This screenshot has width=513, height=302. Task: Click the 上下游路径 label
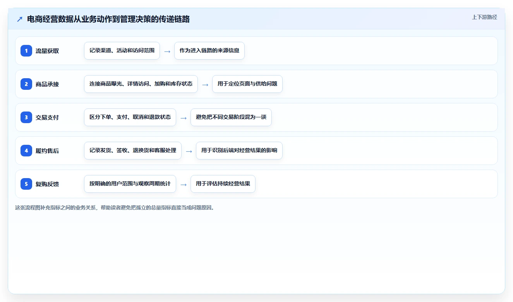(484, 17)
